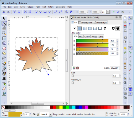Click the Blur slider handle
The height and width of the screenshot is (118, 134).
73,76
